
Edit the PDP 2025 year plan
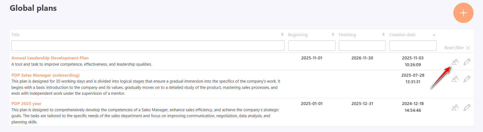467,108
